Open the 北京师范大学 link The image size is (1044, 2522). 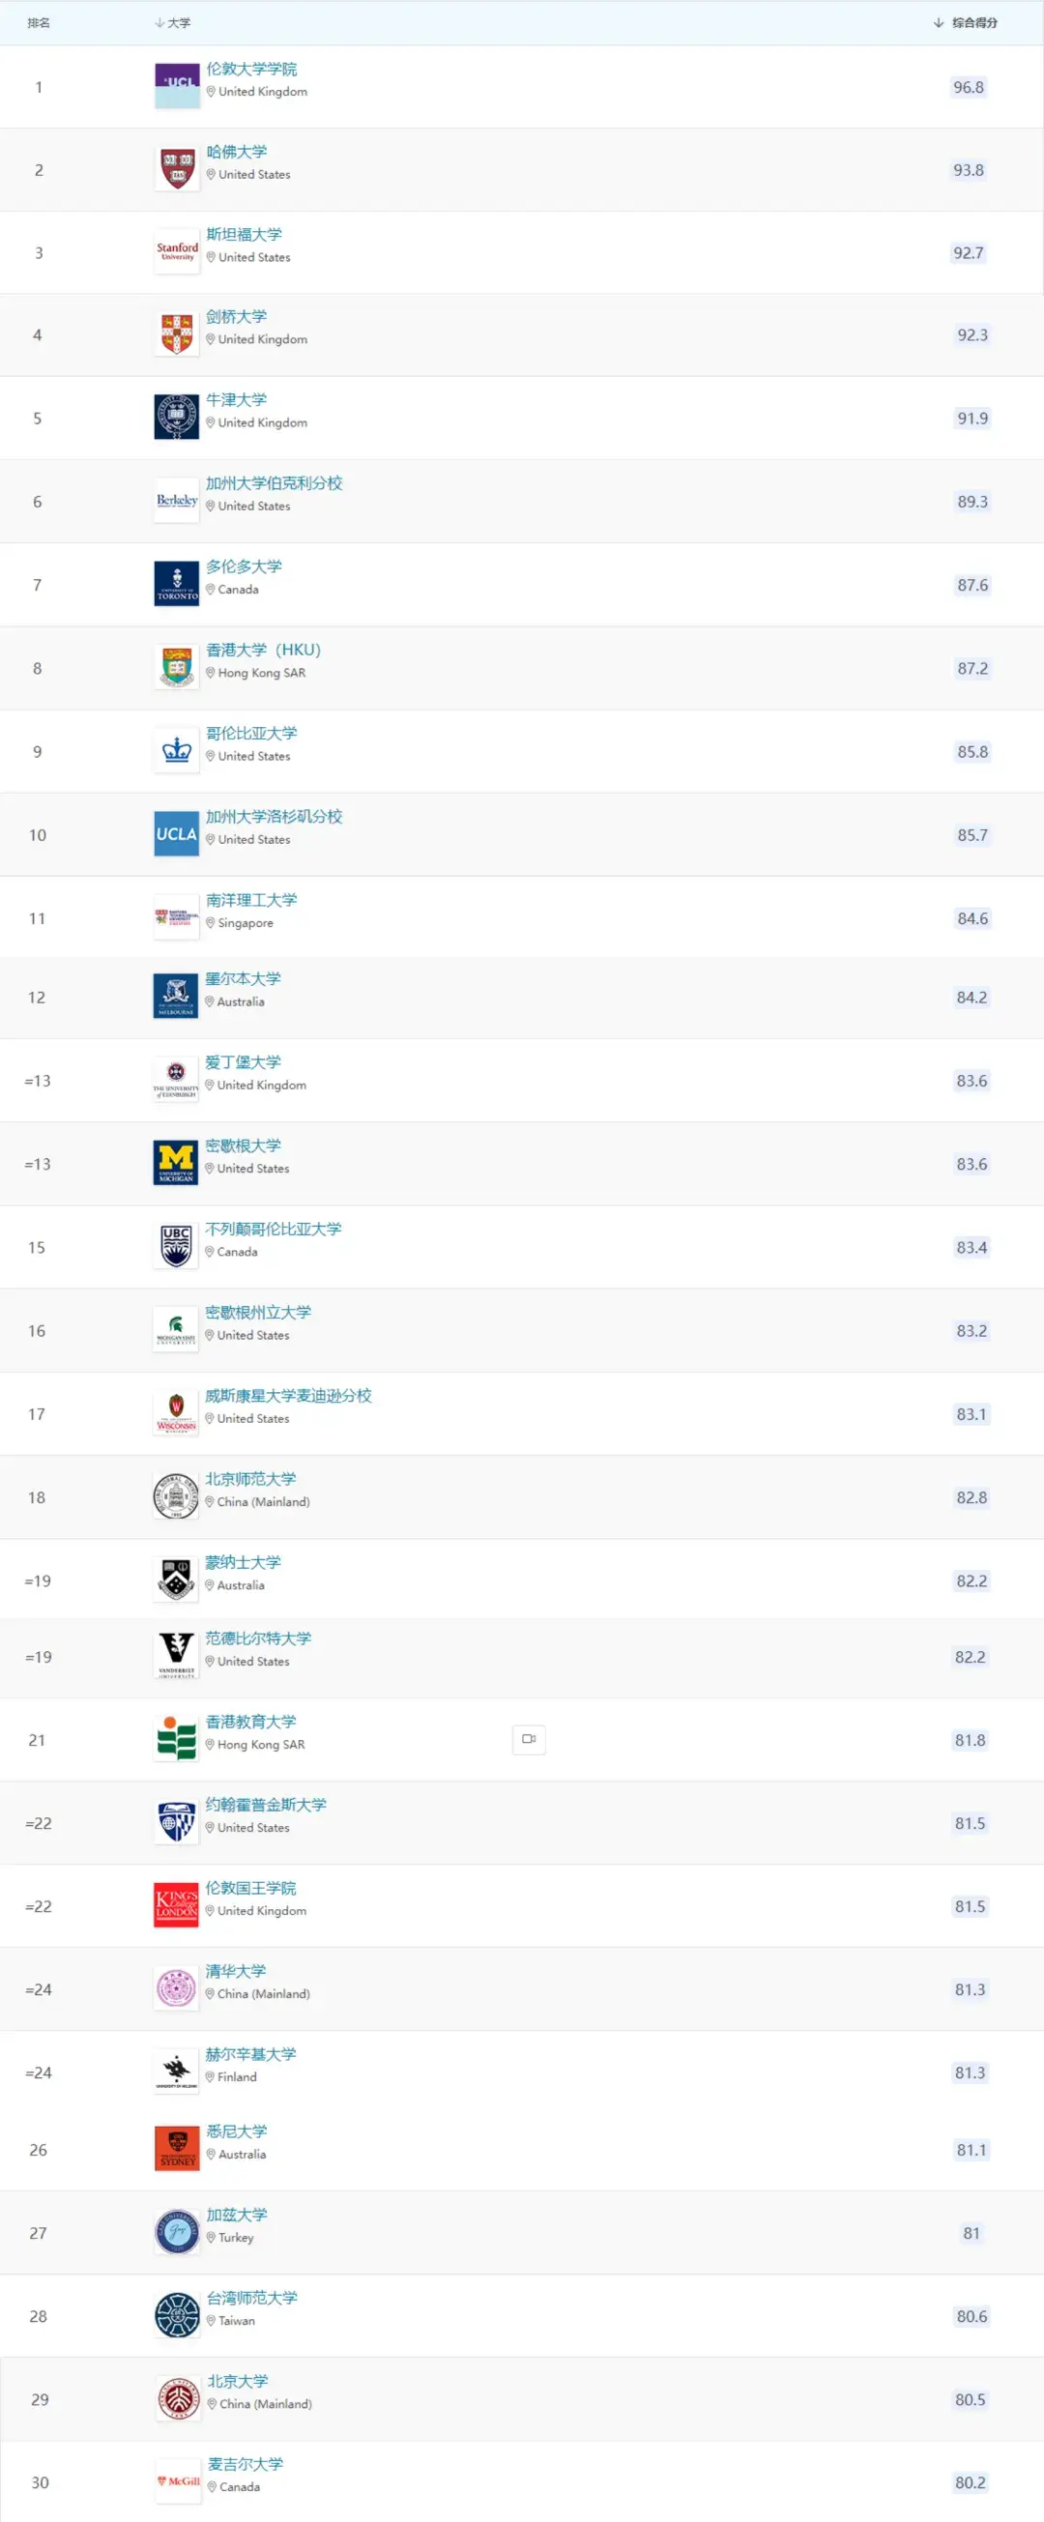click(250, 1478)
